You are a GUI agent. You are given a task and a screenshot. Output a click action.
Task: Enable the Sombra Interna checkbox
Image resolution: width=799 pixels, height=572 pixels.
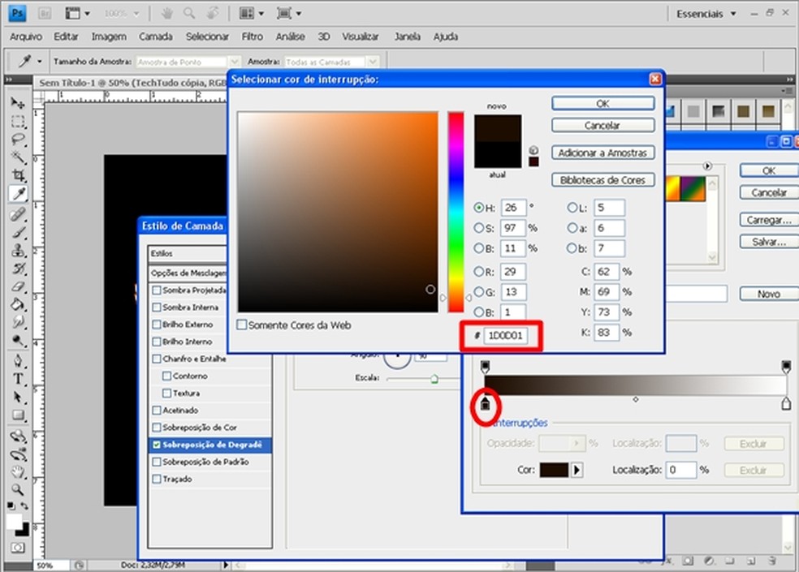157,308
